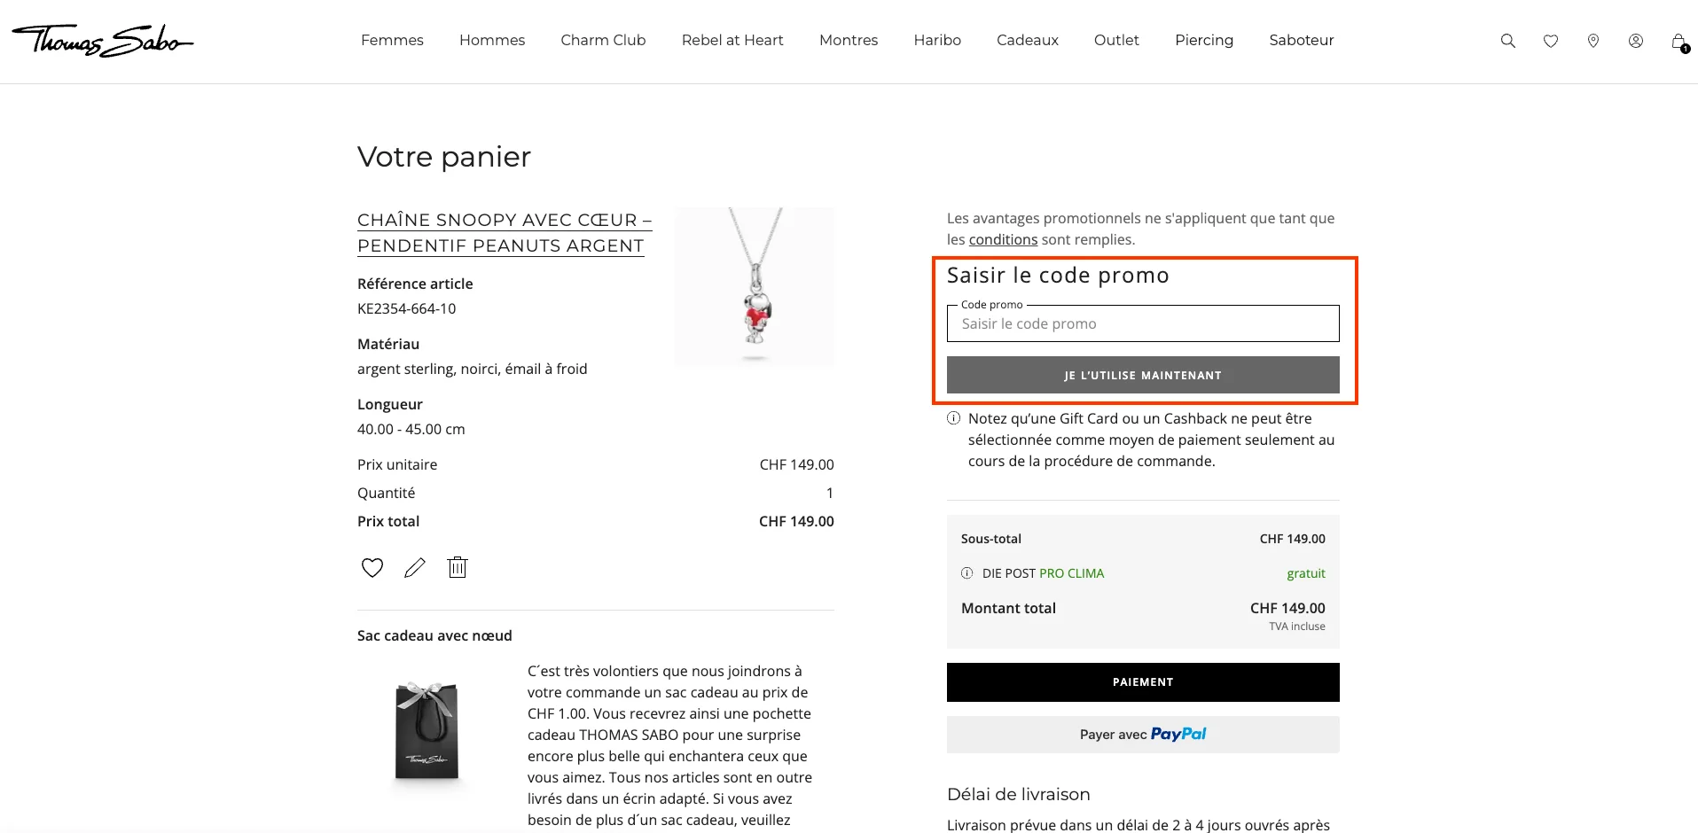Open the account icon
Viewport: 1698px width, 833px height.
pos(1635,41)
